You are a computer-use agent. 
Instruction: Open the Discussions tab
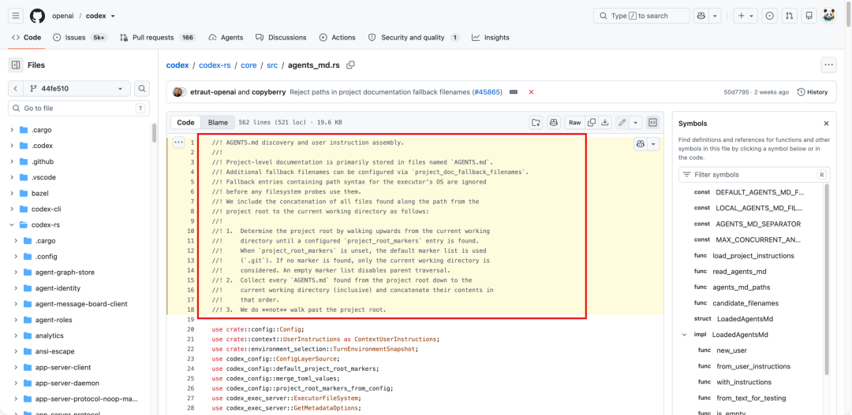[x=281, y=38]
